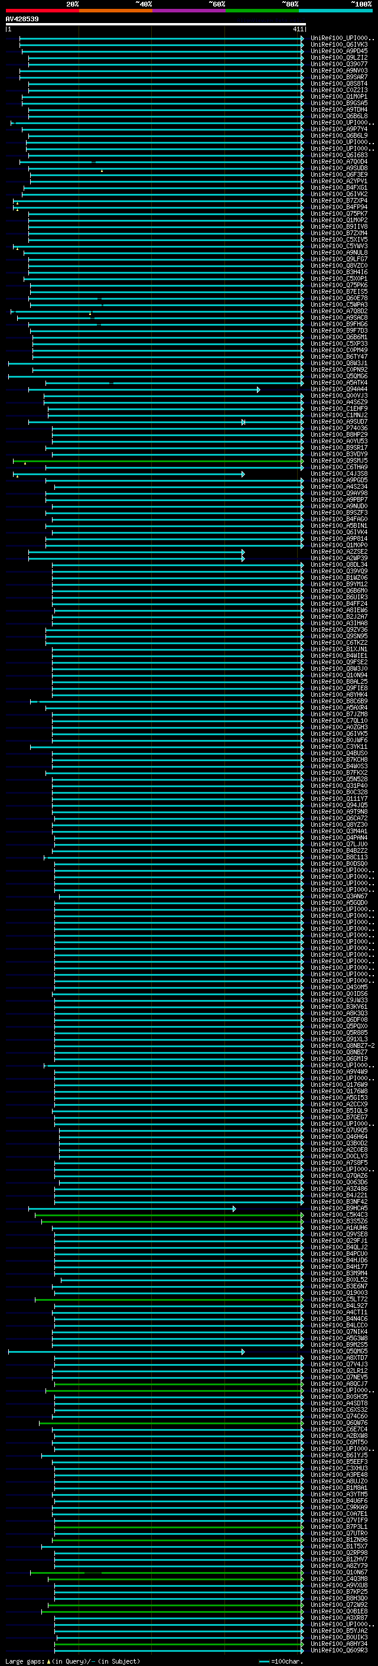Select hit label UniRef100_Q6IVK3
The height and width of the screenshot is (1666, 378).
[x=339, y=45]
